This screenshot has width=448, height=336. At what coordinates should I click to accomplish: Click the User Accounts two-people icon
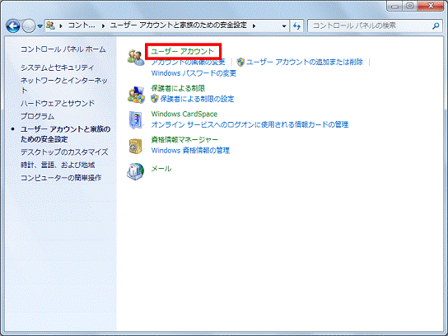click(136, 58)
